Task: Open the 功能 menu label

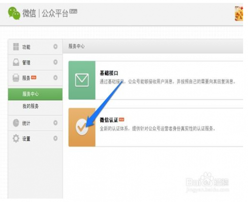Action: pos(26,47)
